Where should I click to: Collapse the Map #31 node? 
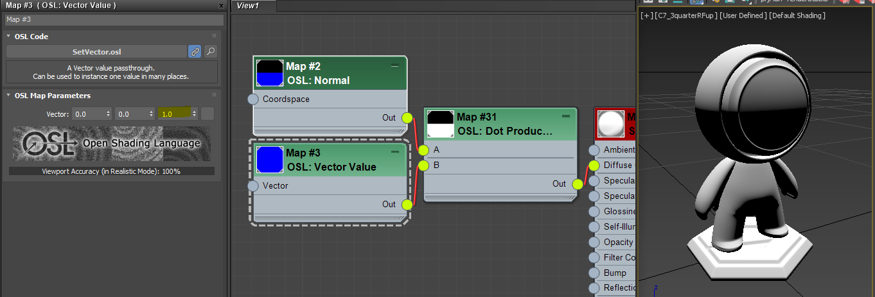pyautogui.click(x=566, y=116)
